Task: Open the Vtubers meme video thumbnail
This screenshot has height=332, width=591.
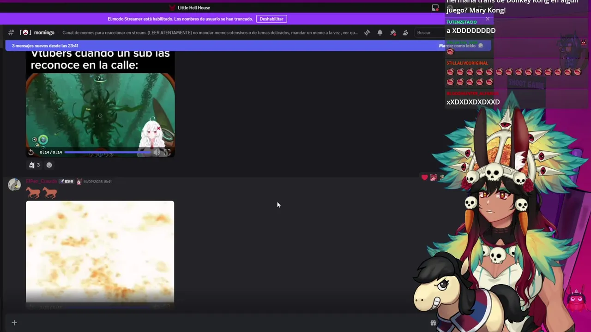Action: coord(100,104)
